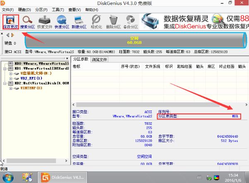
Task: Click the 标识 column header
Action: pyautogui.click(x=169, y=67)
